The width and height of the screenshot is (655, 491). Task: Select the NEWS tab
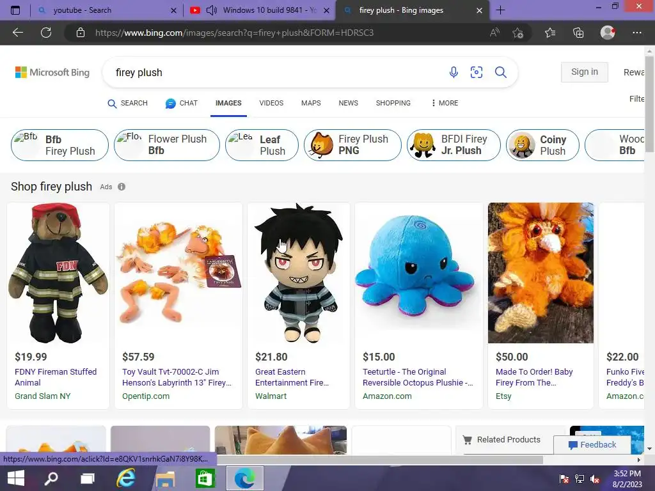tap(348, 103)
